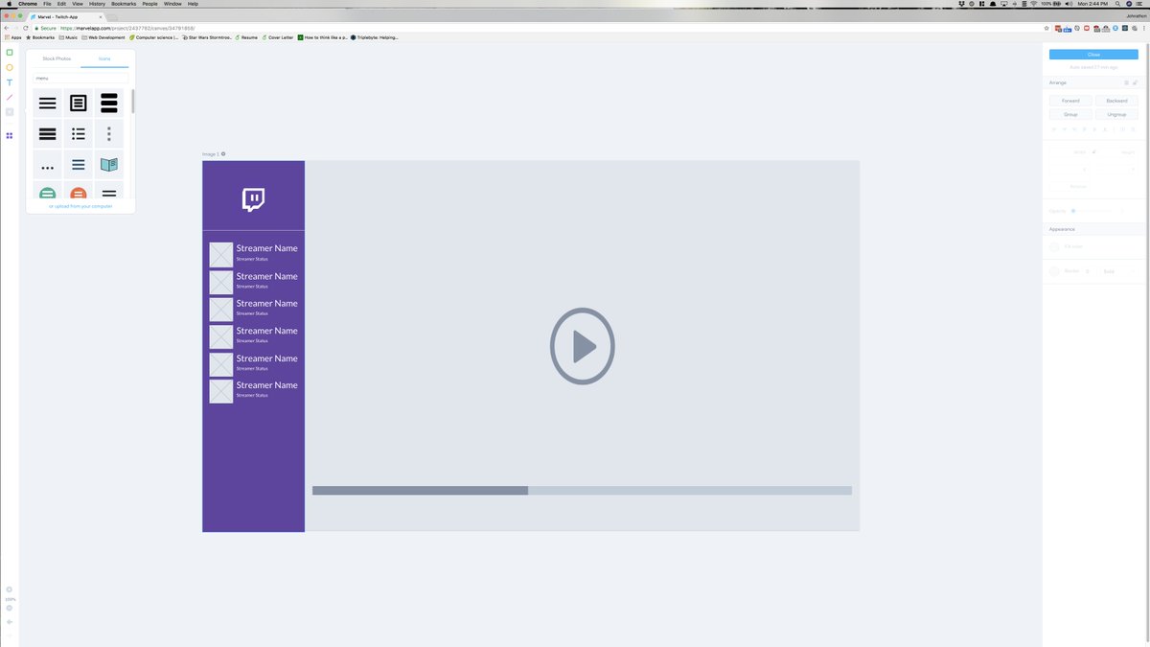This screenshot has height=647, width=1150.
Task: Click the bookmark star in address bar
Action: [1046, 28]
